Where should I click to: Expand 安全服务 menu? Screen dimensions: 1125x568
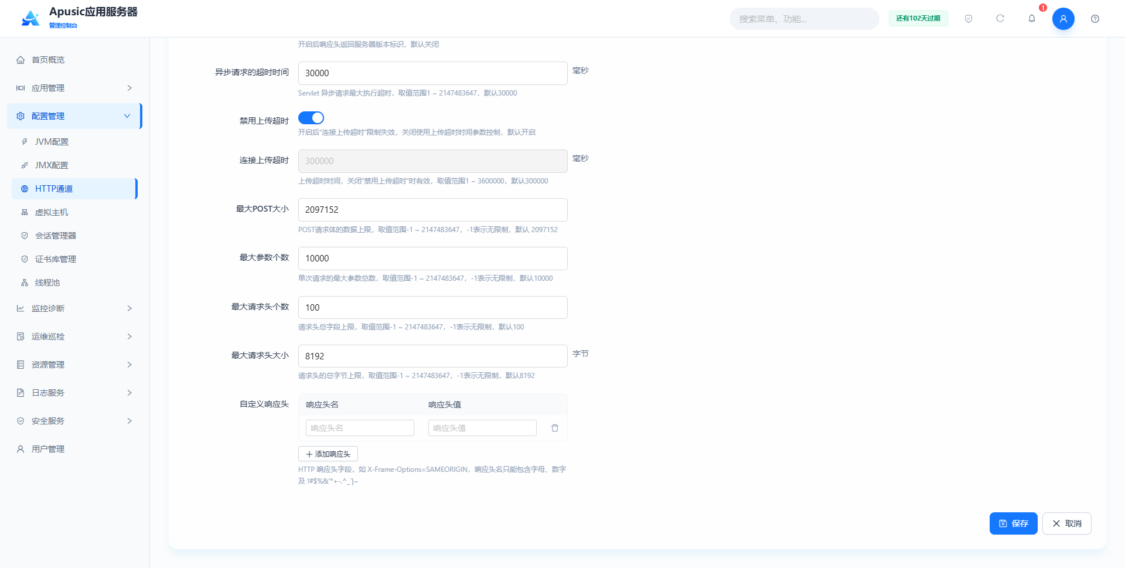point(74,421)
